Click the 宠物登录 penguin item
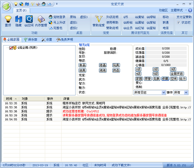This screenshot has width=194, height=168. (57, 17)
